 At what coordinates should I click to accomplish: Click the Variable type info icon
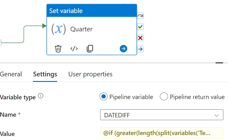point(40,96)
